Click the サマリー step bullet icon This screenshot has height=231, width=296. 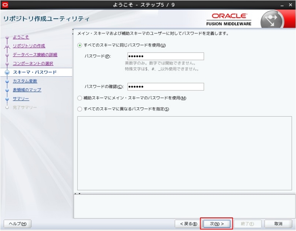7,99
